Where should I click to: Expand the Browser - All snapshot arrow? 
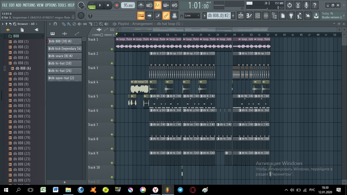(x=36, y=24)
